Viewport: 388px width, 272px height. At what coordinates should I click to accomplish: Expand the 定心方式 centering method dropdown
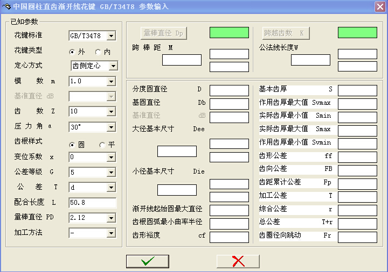(x=113, y=66)
